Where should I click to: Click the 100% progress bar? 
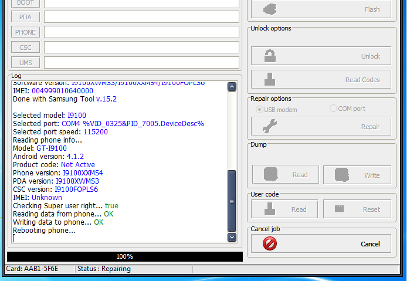tap(125, 256)
